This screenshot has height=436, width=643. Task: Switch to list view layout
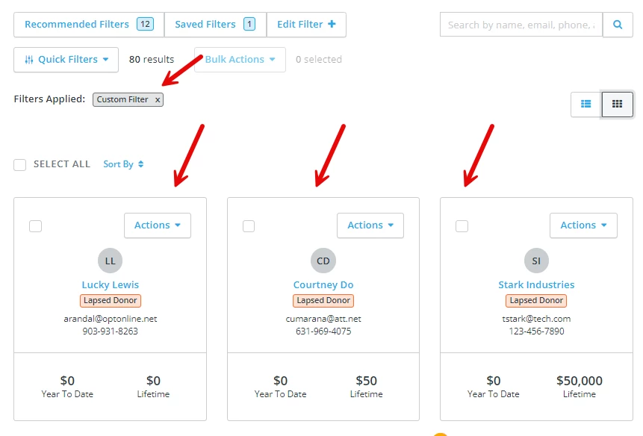click(x=586, y=105)
